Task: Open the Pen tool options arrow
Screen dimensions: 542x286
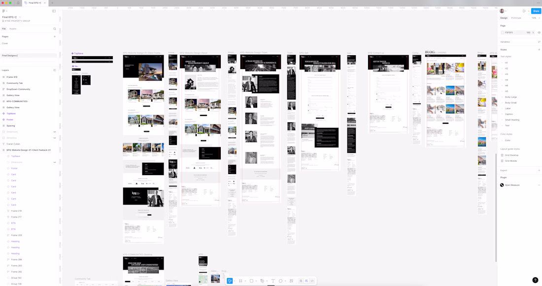Action: point(267,281)
